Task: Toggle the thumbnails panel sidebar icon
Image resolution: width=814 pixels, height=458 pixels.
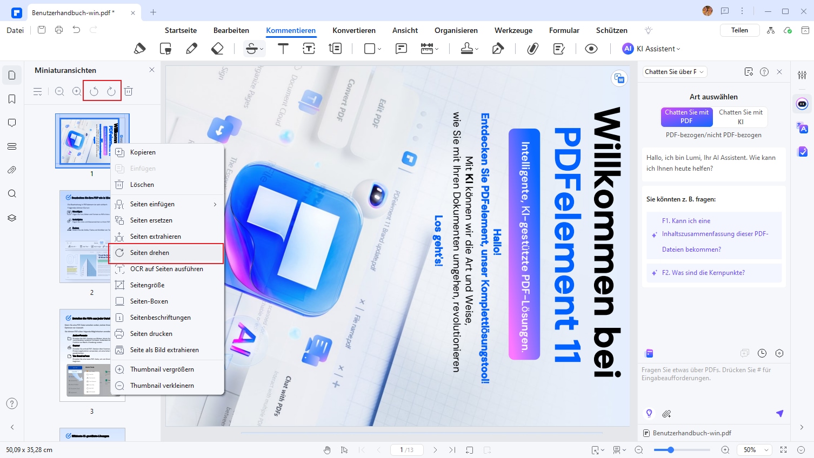Action: tap(12, 75)
